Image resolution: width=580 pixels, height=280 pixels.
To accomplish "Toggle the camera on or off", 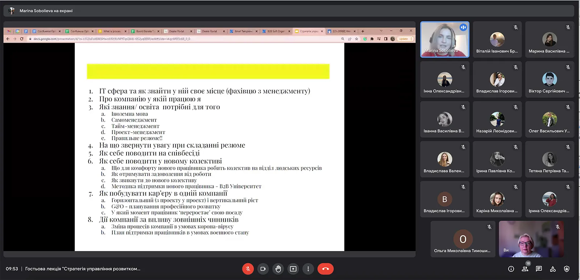I will click(263, 269).
